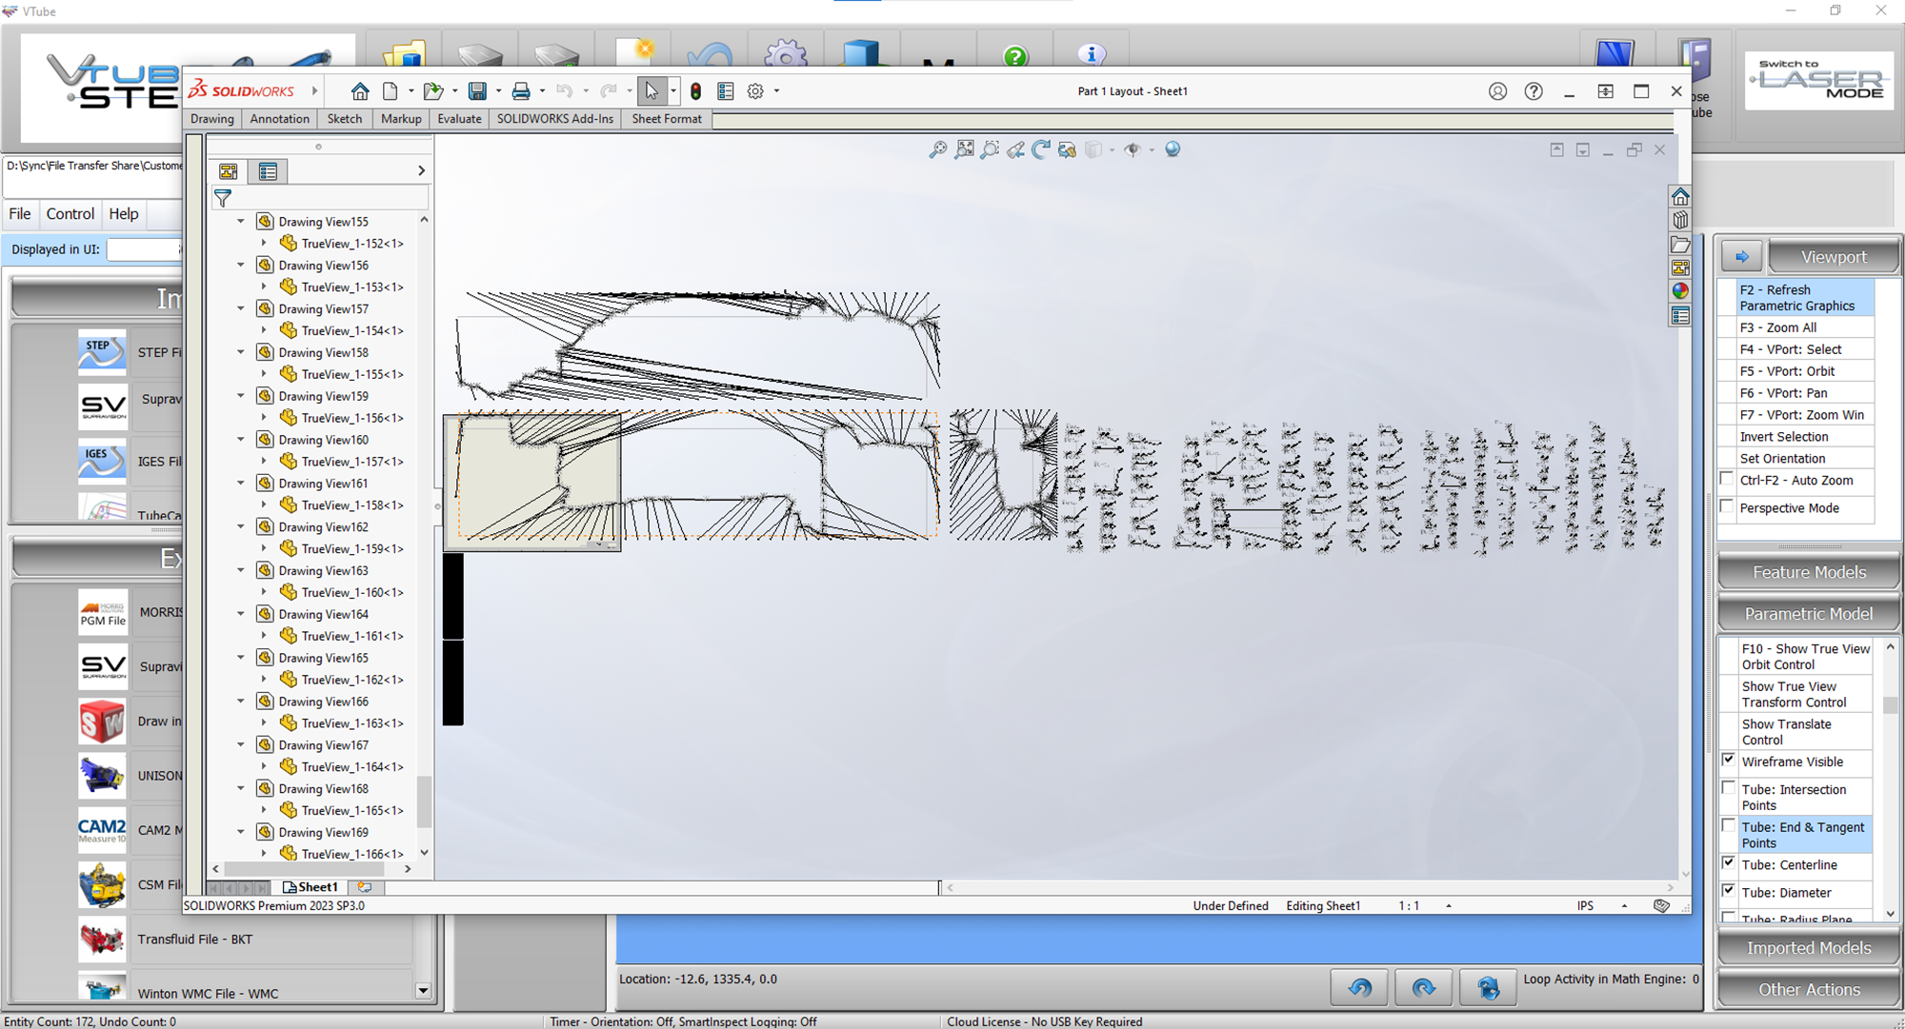This screenshot has width=1905, height=1029.
Task: Open SOLIDWORKS Options gear icon
Action: (755, 91)
